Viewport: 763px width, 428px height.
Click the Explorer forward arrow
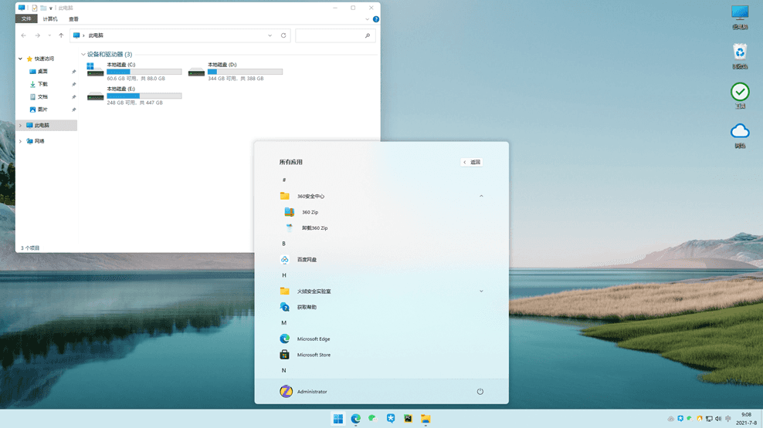(37, 35)
